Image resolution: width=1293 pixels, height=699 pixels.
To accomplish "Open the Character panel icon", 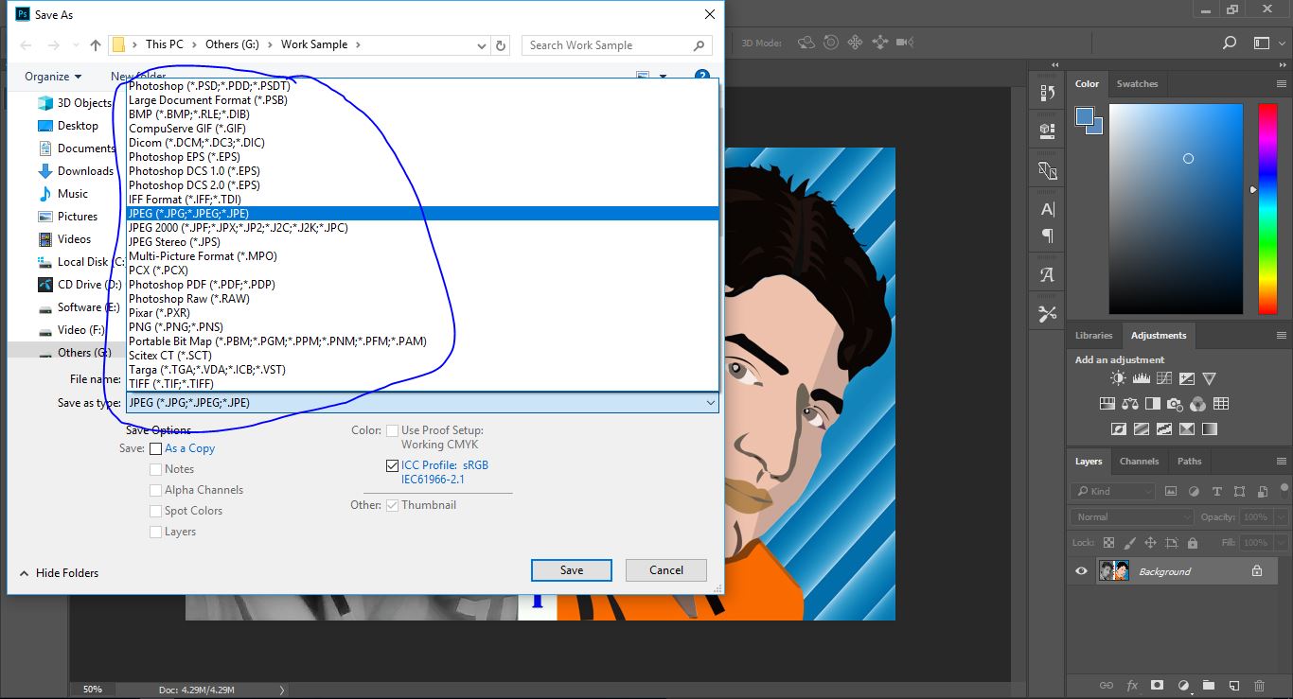I will [x=1047, y=209].
